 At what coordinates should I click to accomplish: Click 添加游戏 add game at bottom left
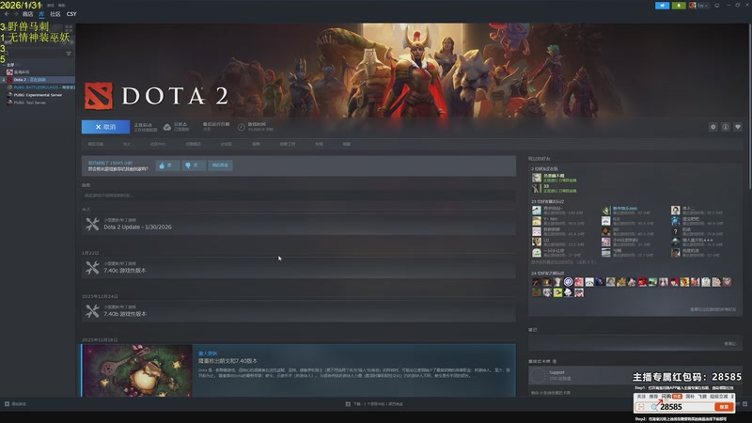pos(15,404)
